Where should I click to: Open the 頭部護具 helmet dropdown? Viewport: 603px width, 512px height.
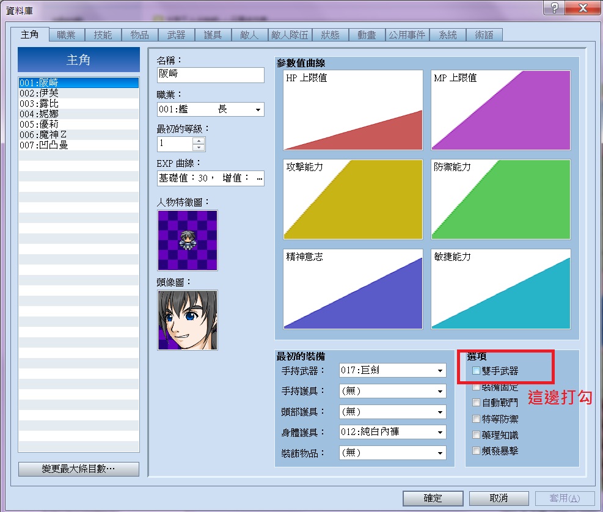click(440, 412)
